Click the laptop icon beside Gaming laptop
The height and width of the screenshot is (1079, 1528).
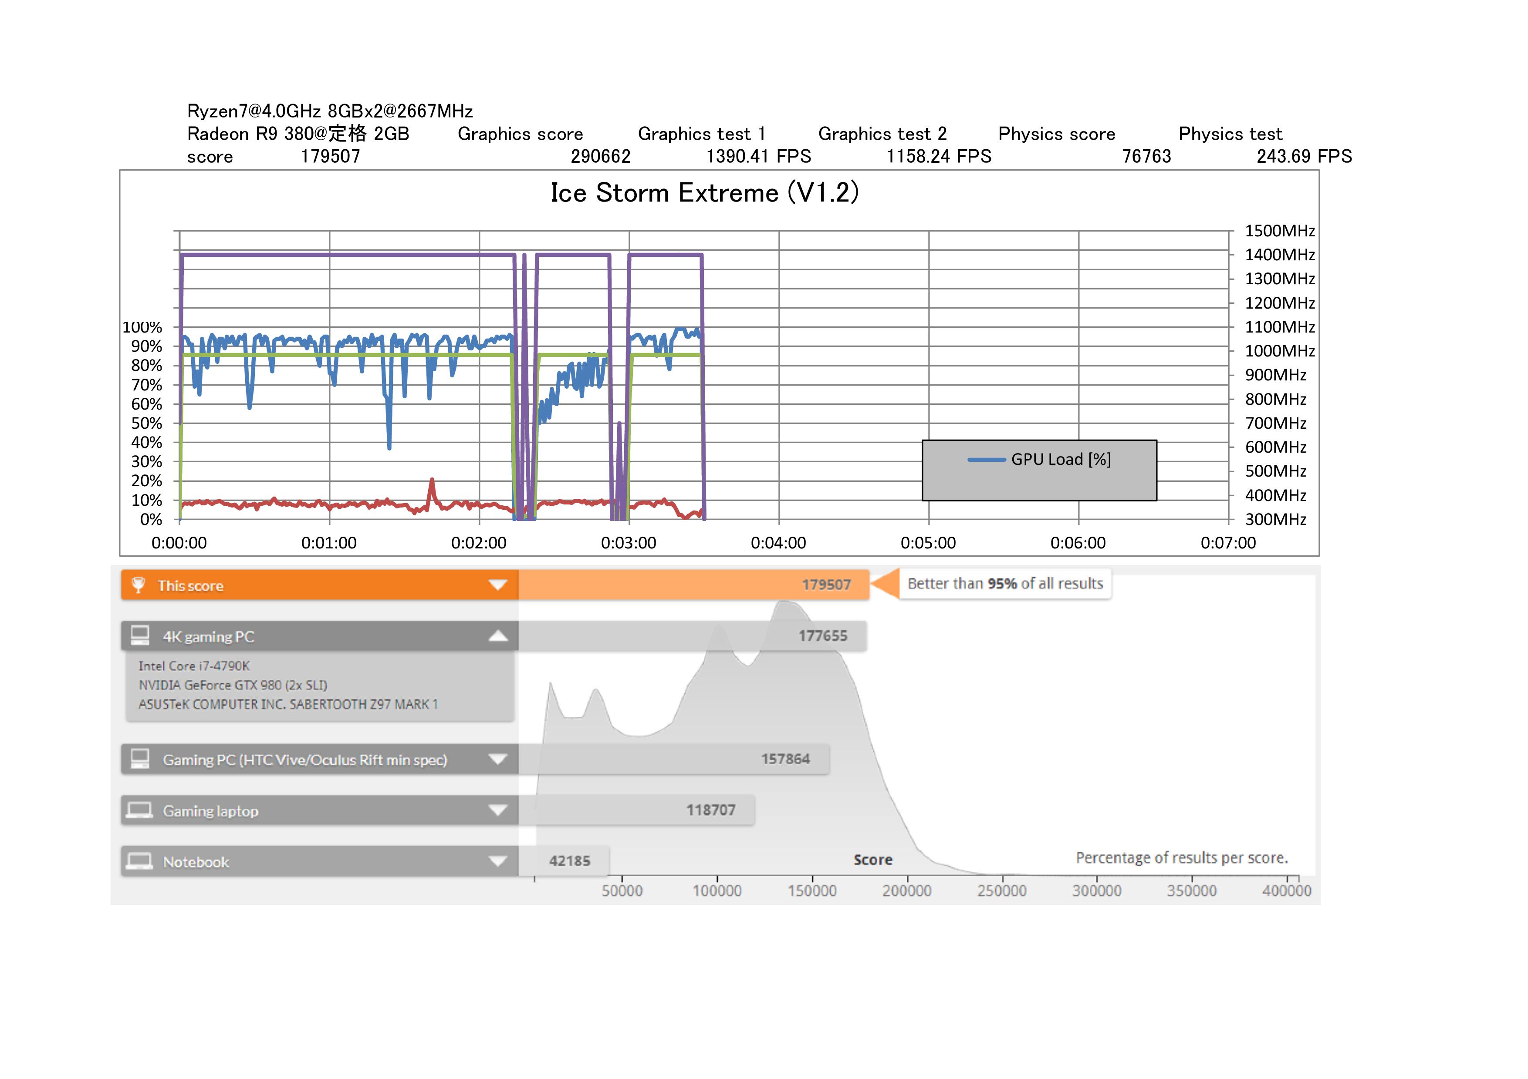click(140, 810)
